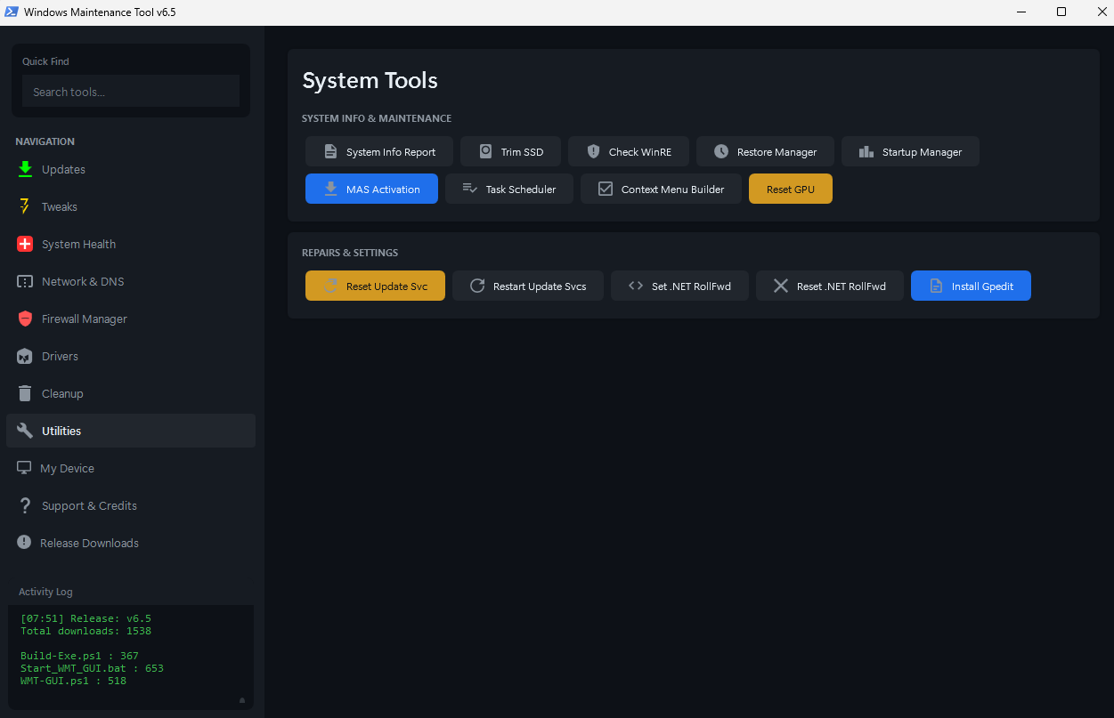Click the checkbox icon on Context Menu Builder

coord(606,189)
